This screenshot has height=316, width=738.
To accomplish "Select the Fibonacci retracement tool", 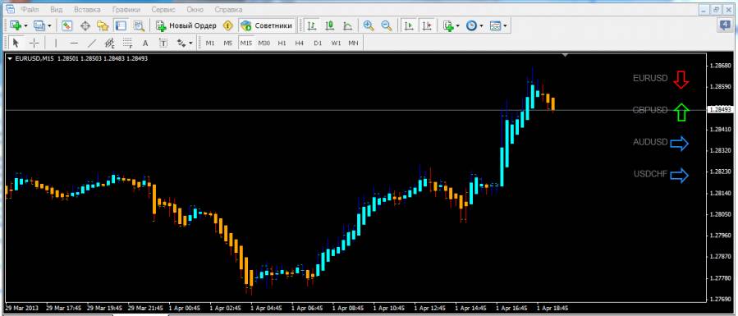I will click(x=127, y=43).
